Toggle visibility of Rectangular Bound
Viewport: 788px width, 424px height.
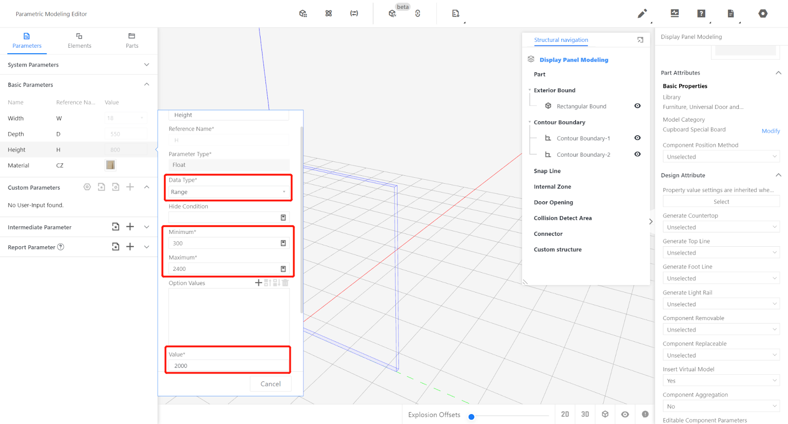click(637, 106)
